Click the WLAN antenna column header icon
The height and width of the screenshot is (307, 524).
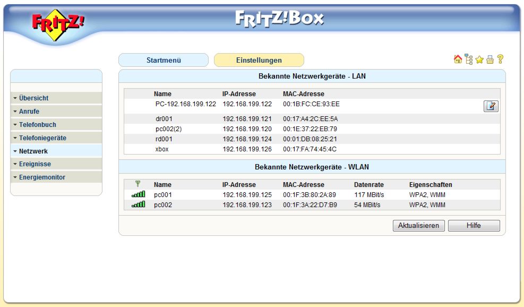pos(138,184)
